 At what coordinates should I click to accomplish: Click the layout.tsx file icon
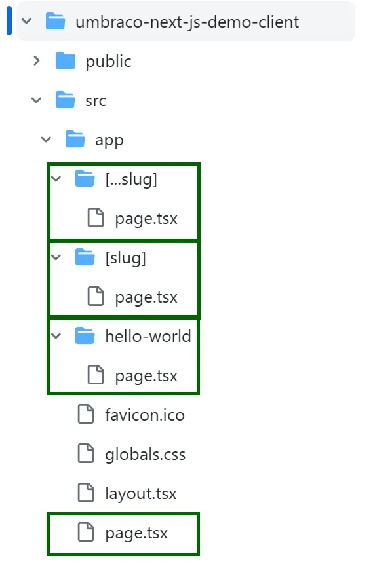point(86,493)
